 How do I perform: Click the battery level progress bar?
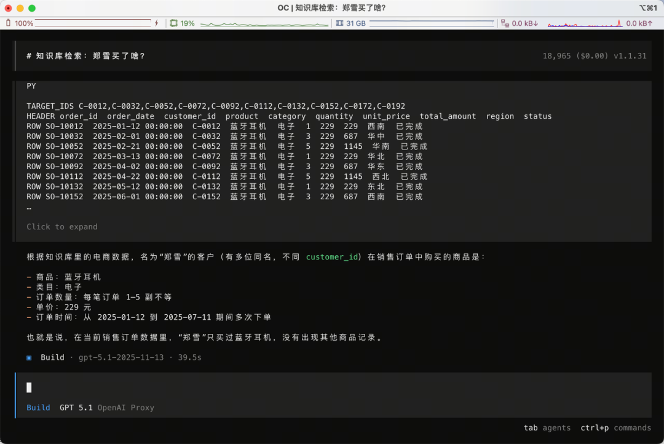pos(92,23)
